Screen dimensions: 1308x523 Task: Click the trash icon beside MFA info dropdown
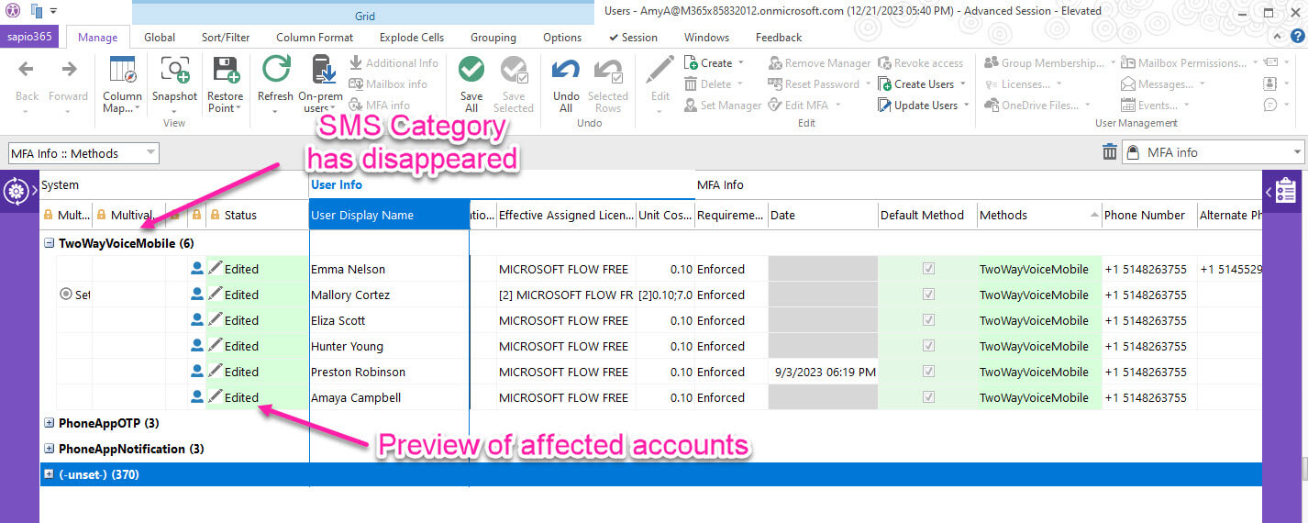[x=1109, y=152]
